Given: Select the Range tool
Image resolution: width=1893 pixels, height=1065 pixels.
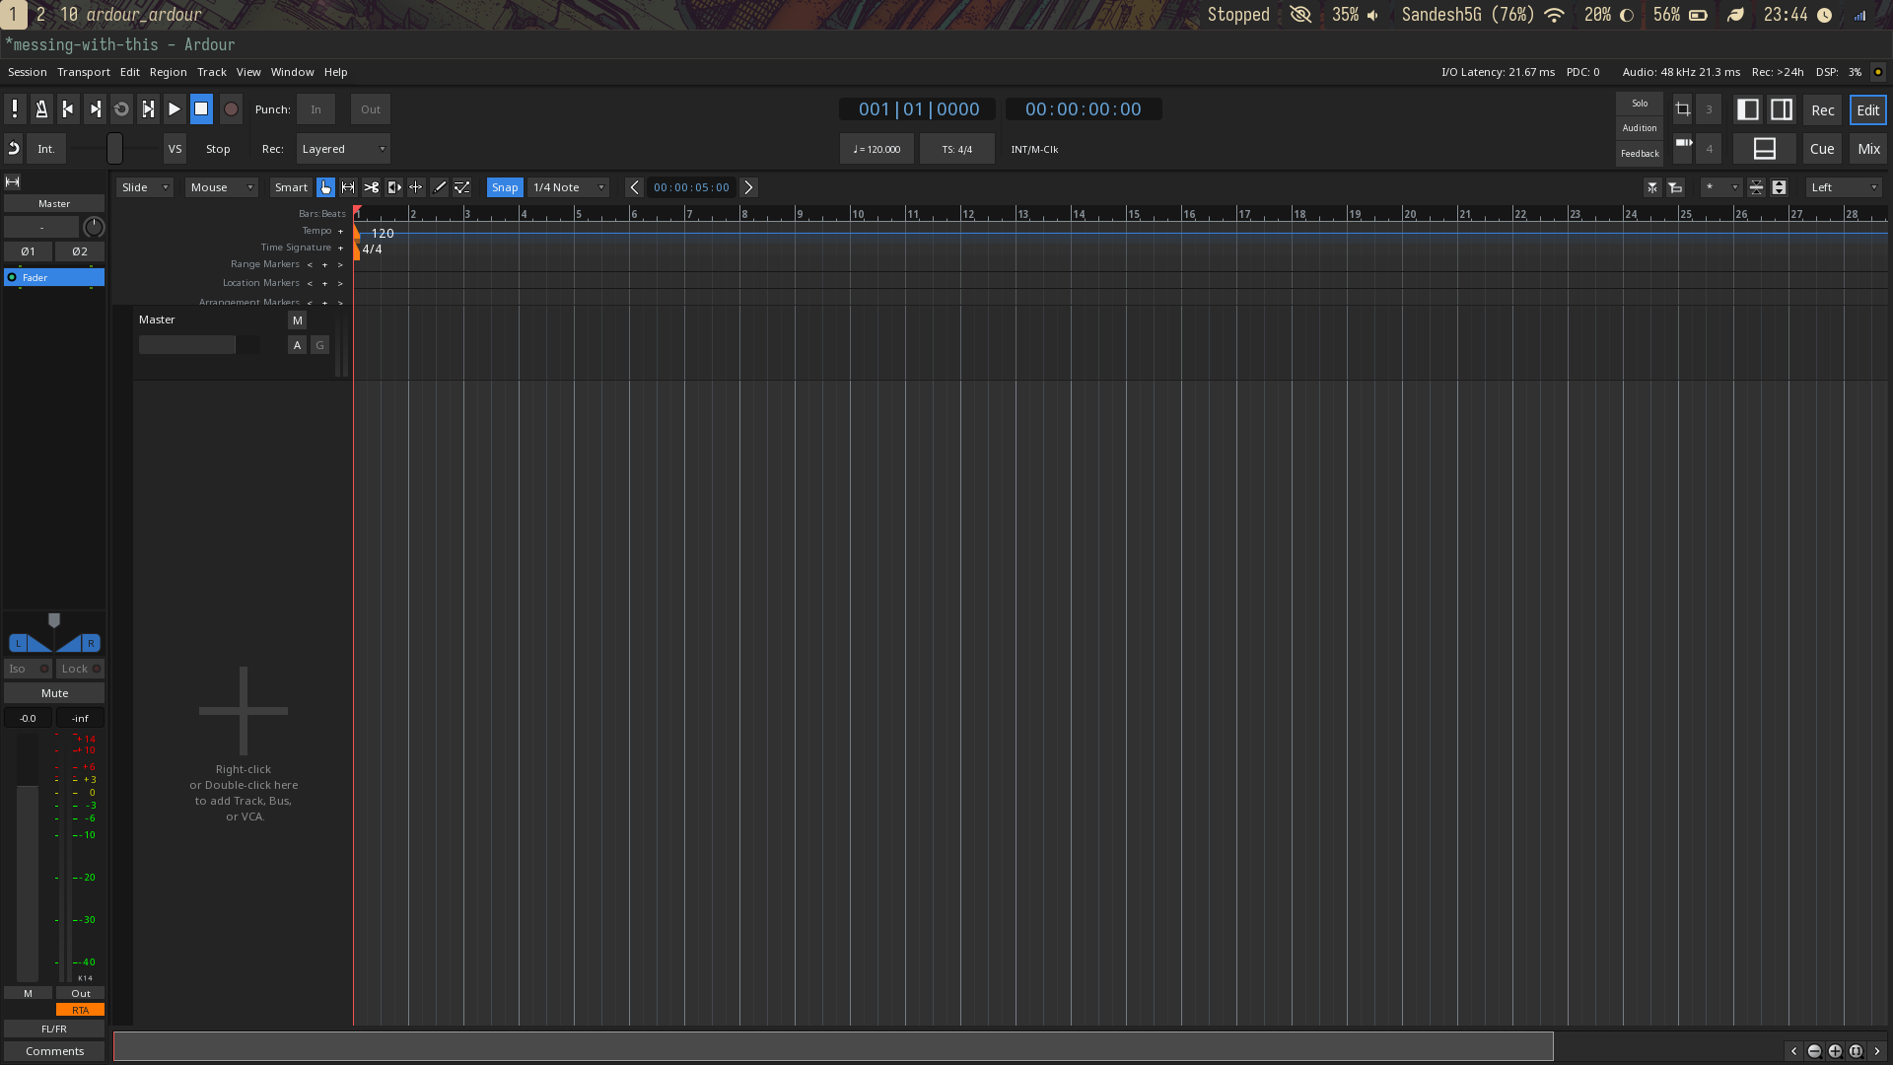Looking at the screenshot, I should click(x=348, y=187).
